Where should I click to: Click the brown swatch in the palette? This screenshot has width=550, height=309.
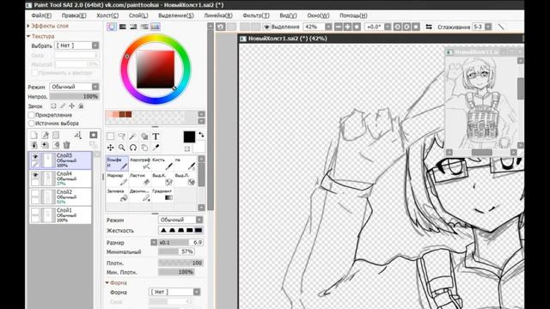(x=122, y=114)
